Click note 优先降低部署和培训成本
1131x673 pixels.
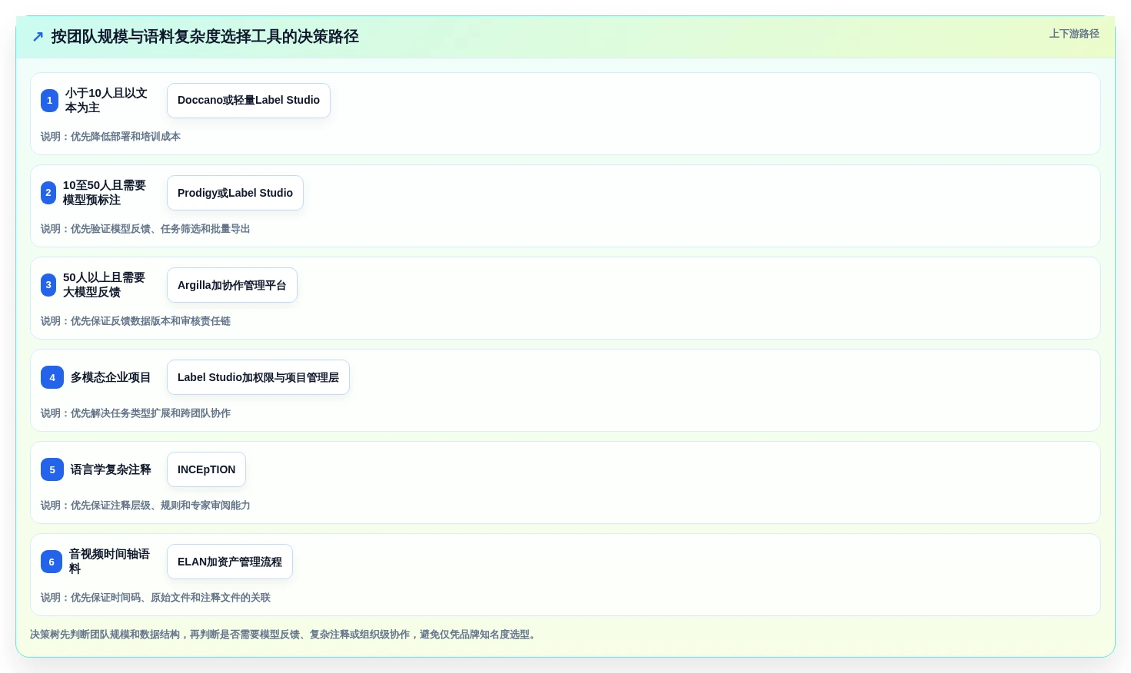click(111, 137)
